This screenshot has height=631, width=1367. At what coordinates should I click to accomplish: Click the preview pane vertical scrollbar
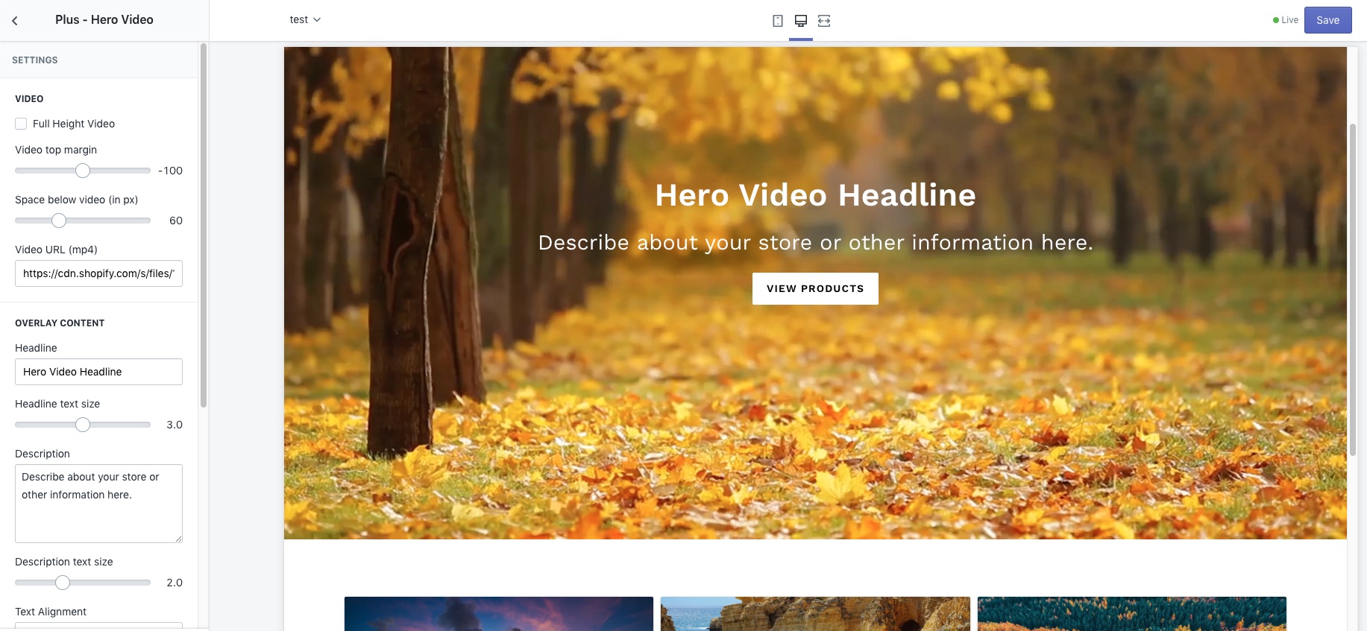(1352, 289)
